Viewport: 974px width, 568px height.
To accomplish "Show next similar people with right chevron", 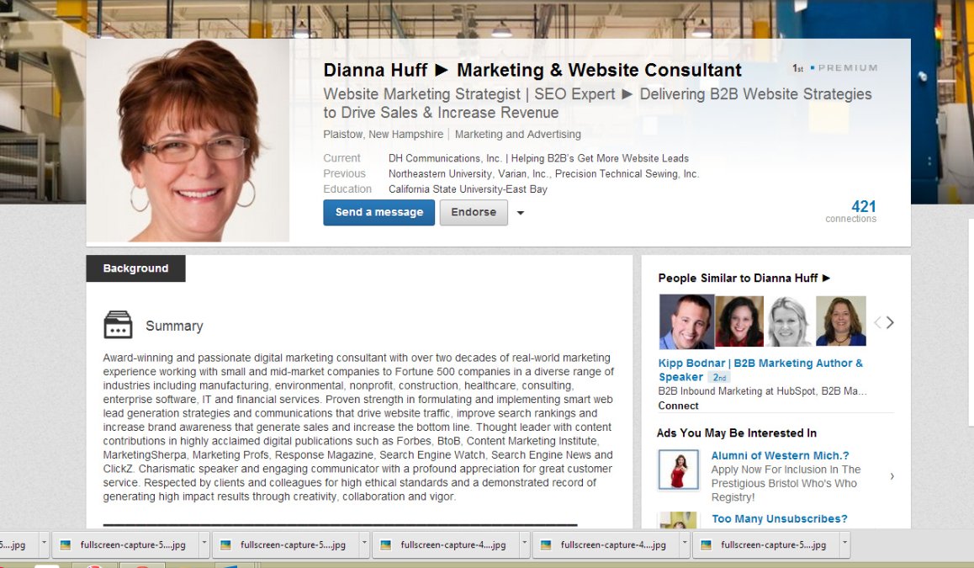I will 890,322.
